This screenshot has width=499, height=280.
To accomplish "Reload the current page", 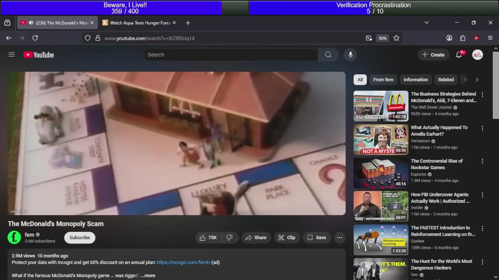I will click(x=35, y=38).
